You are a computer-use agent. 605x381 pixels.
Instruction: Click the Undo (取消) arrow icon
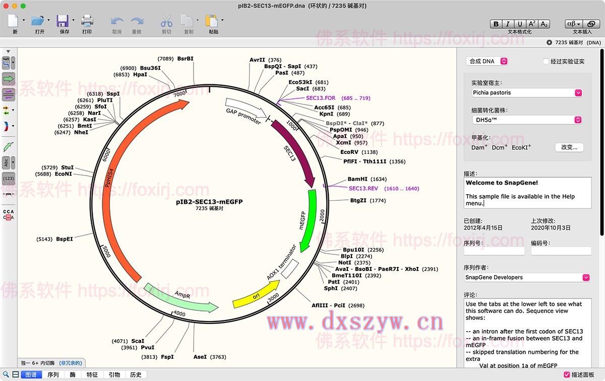117,21
